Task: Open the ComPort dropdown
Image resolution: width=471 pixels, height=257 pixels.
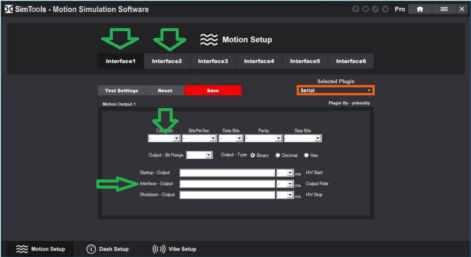Action: coord(164,138)
